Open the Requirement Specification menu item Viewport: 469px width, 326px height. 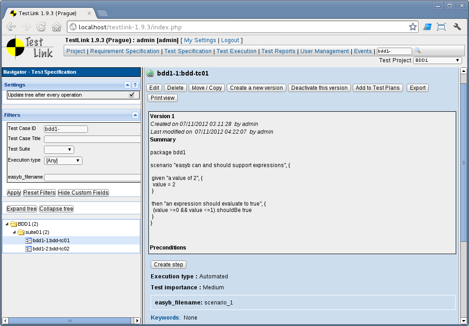coord(125,51)
